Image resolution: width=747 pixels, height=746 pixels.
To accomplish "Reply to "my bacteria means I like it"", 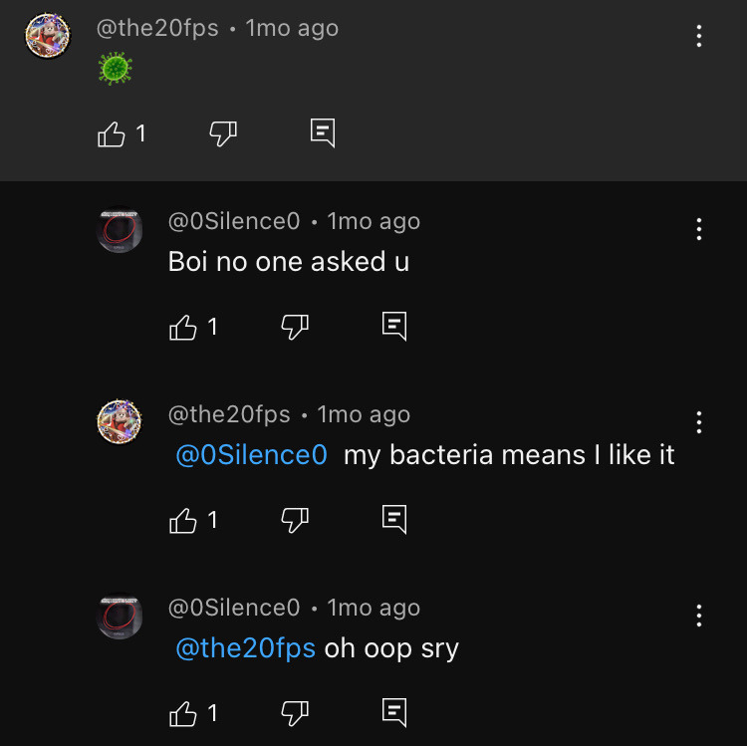I will [395, 520].
